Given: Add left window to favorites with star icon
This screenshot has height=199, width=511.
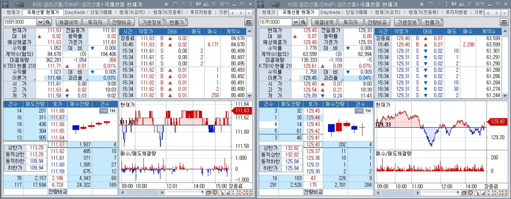Looking at the screenshot, I should 166,5.
